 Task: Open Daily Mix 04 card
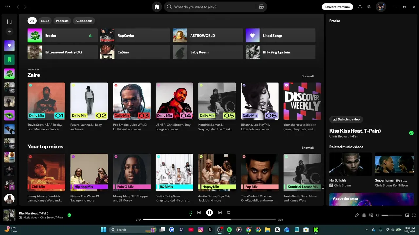174,106
